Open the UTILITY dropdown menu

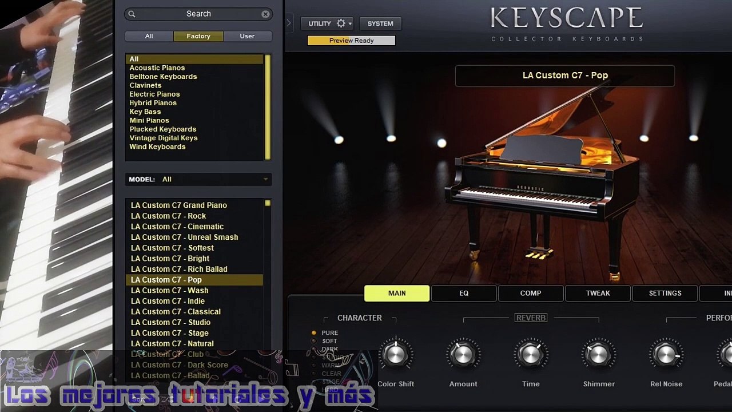pyautogui.click(x=327, y=23)
